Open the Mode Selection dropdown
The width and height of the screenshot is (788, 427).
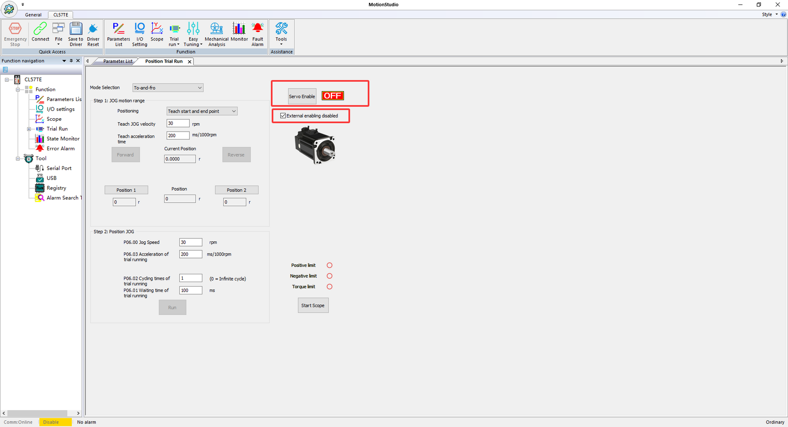[168, 88]
